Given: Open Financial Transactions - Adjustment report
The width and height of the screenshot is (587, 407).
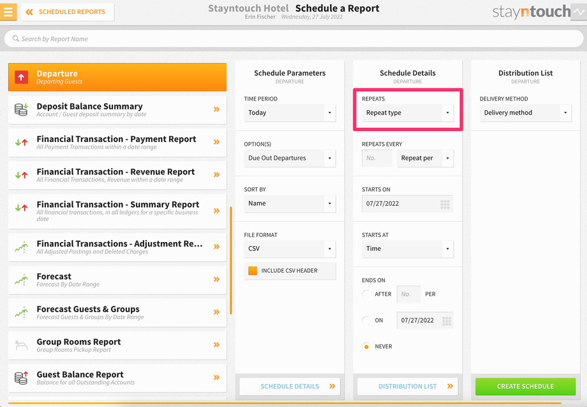Looking at the screenshot, I should click(117, 247).
